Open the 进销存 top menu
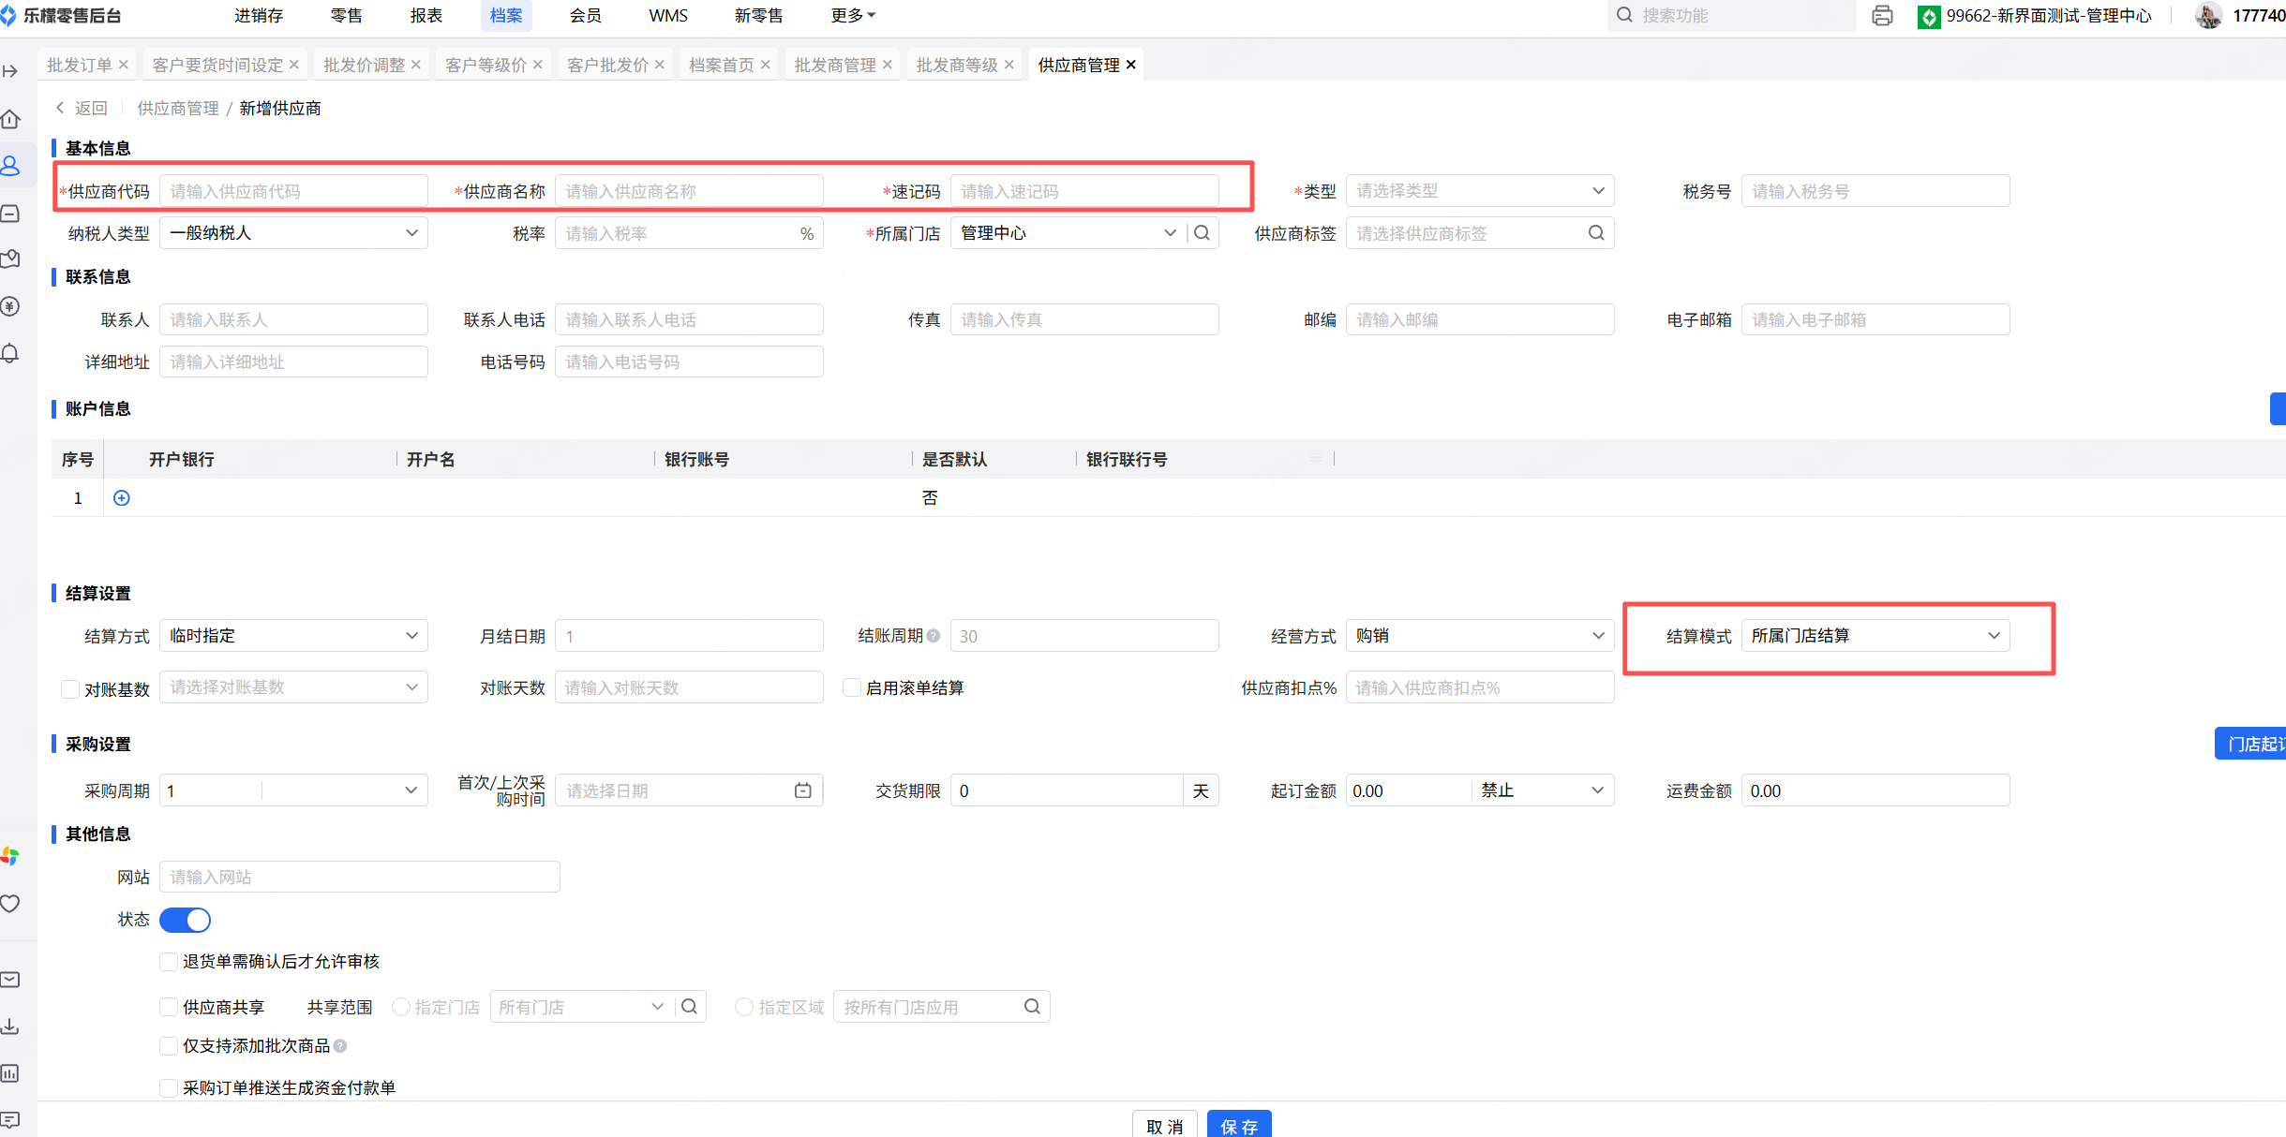Screen dimensions: 2286x1137 (259, 16)
